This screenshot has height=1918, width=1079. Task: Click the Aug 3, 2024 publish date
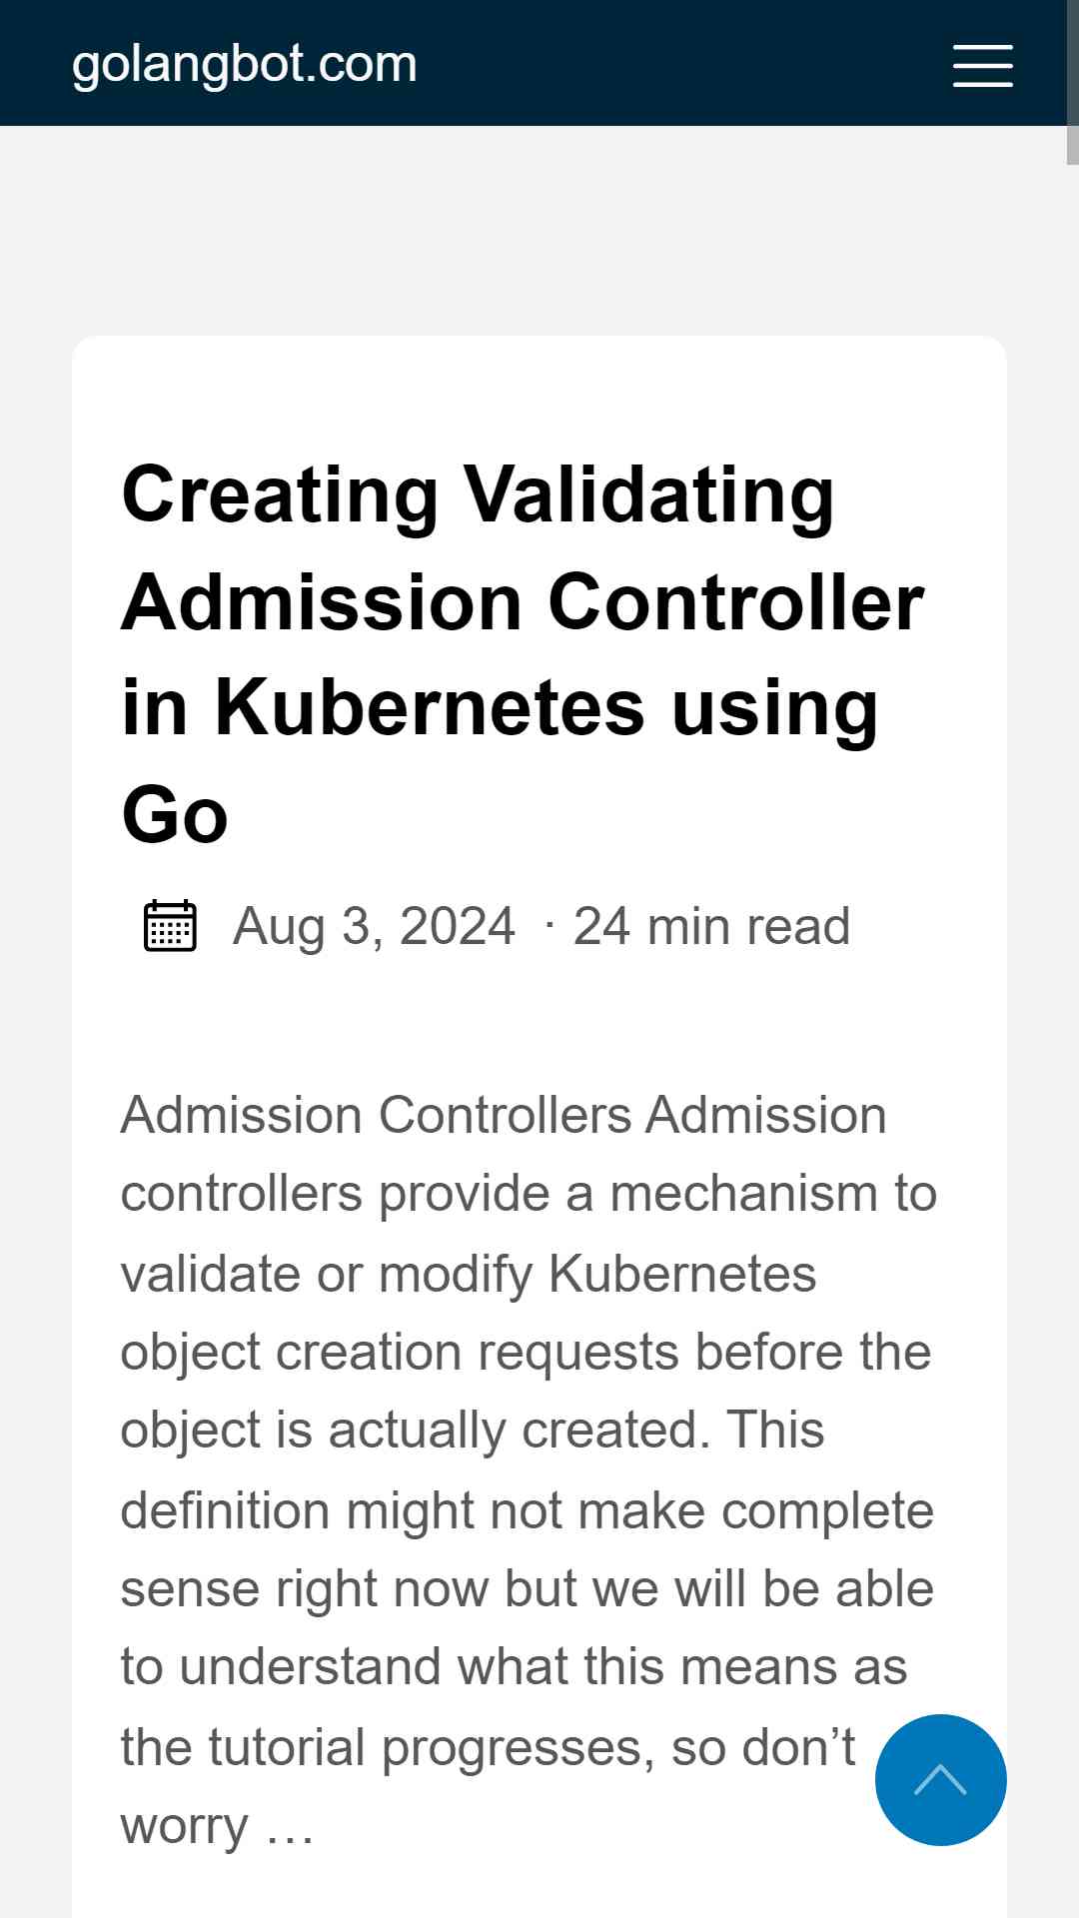pyautogui.click(x=374, y=926)
